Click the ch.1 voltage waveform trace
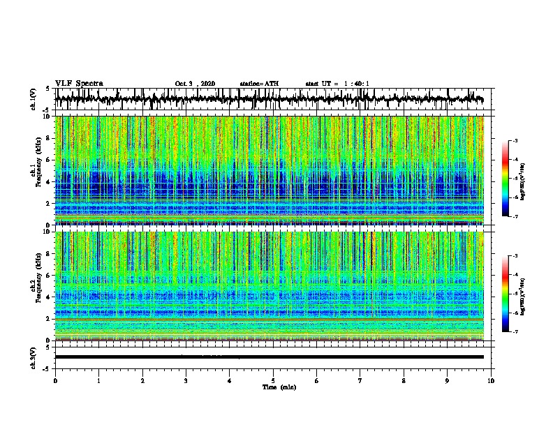The width and height of the screenshot is (553, 427). coord(269,99)
